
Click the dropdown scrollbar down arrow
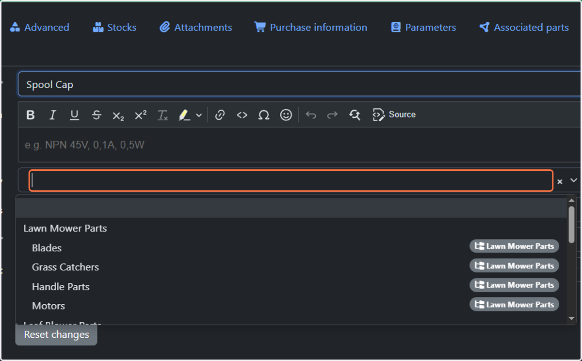571,318
